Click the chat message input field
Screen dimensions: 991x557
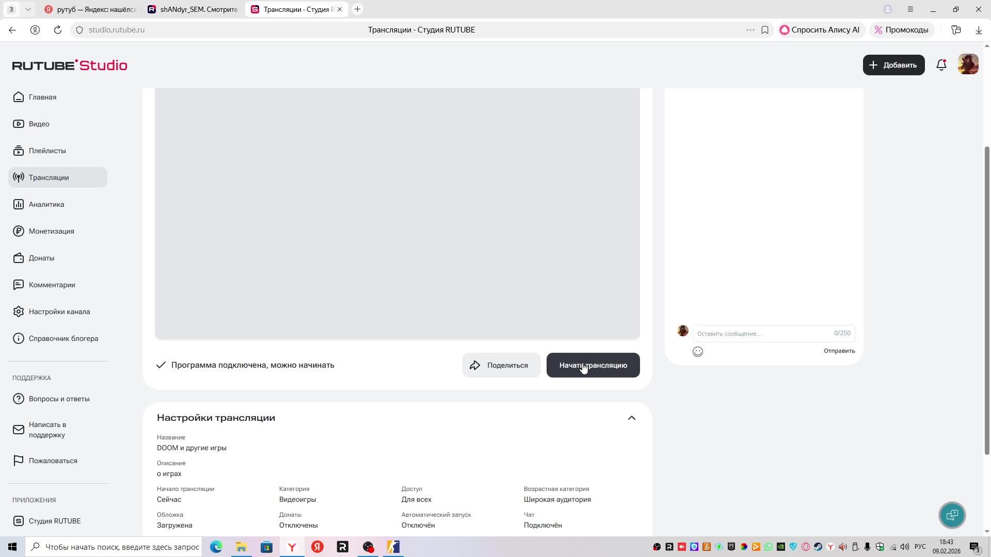click(x=764, y=334)
